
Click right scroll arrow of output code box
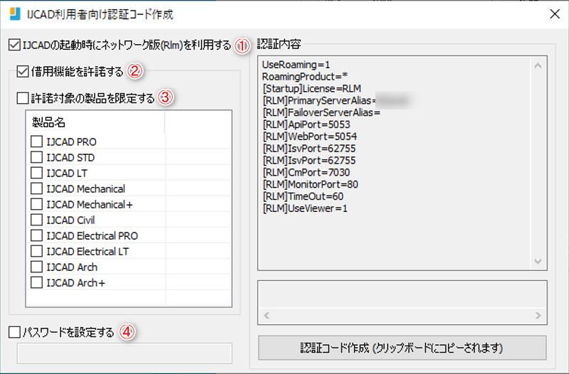(x=538, y=316)
